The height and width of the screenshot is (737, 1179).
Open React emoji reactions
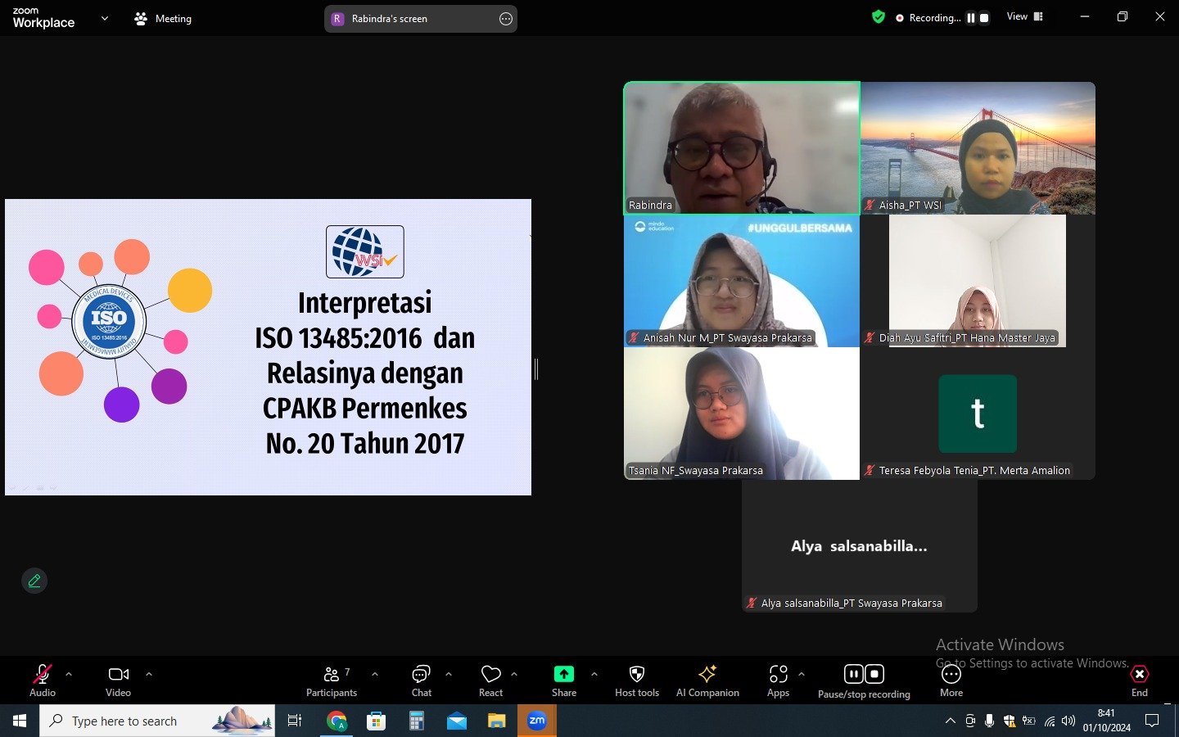coord(490,680)
